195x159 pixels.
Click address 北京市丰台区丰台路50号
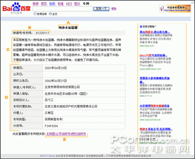(66, 94)
